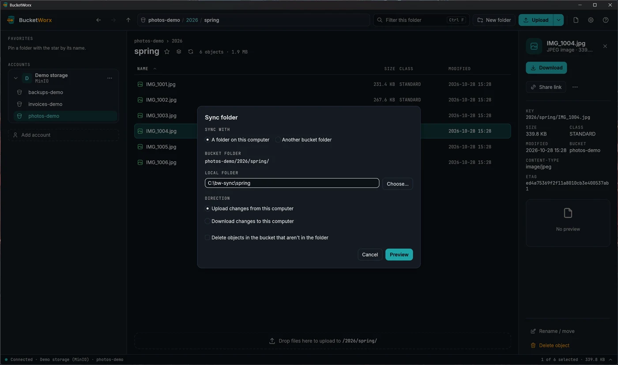Create a share link
The image size is (618, 365).
(546, 87)
